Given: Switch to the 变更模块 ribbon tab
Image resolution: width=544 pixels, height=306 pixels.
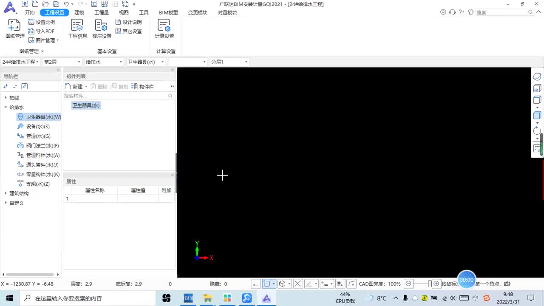Looking at the screenshot, I should (x=198, y=13).
